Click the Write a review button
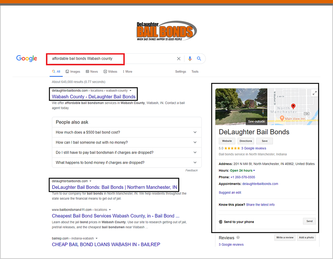 285,238
